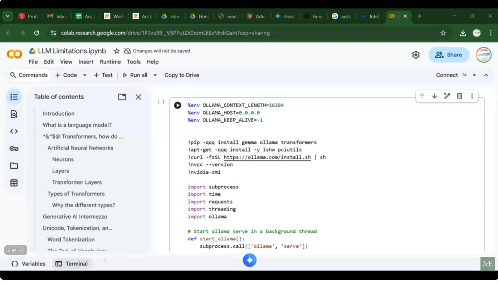The width and height of the screenshot is (498, 285).
Task: Run the first code cell
Action: click(177, 105)
